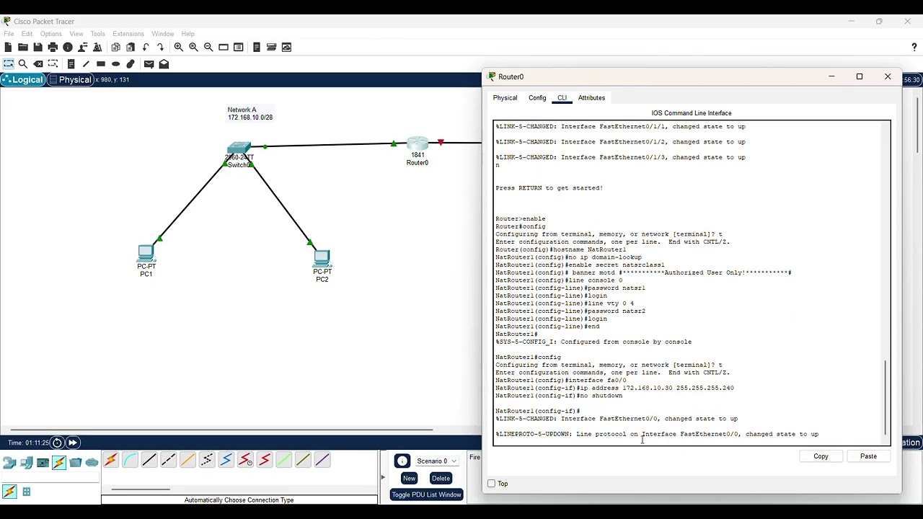Open the Attributes tab in Router0
Image resolution: width=923 pixels, height=519 pixels.
pyautogui.click(x=591, y=98)
